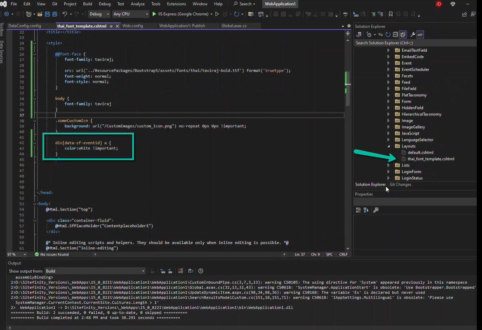Open the Build menu
This screenshot has height=330, width=482.
click(88, 4)
